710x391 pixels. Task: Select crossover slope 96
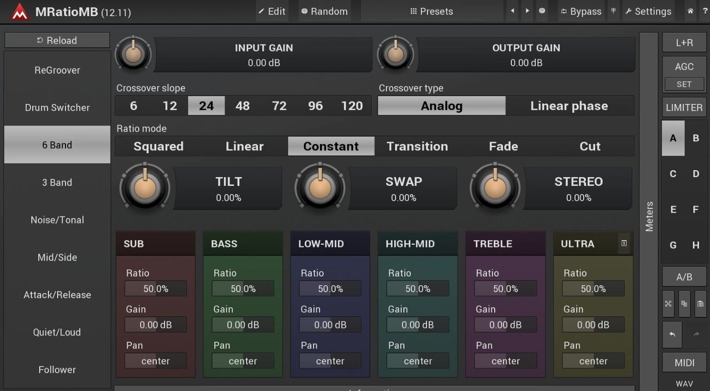coord(315,106)
